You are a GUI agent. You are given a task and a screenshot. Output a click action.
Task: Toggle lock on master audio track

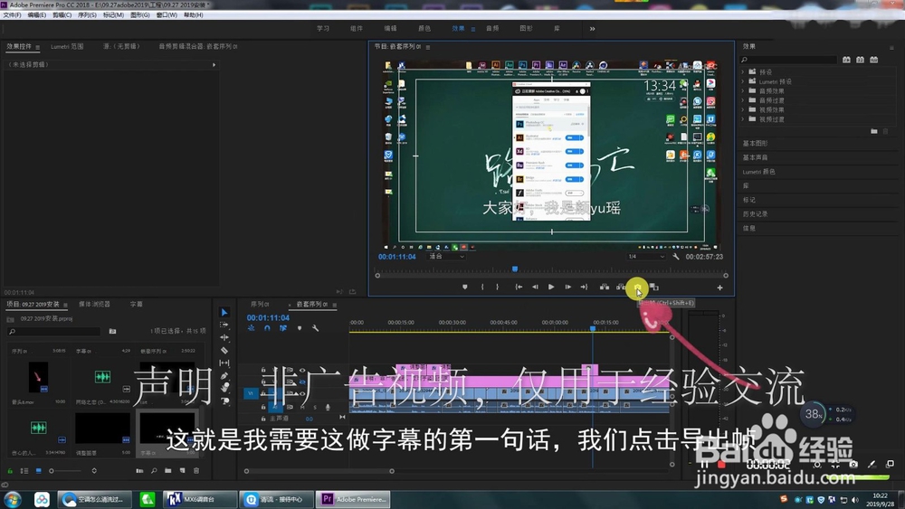coord(263,419)
